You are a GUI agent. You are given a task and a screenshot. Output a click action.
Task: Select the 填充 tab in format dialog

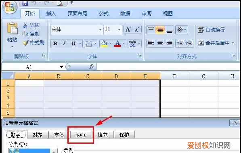pyautogui.click(x=103, y=135)
